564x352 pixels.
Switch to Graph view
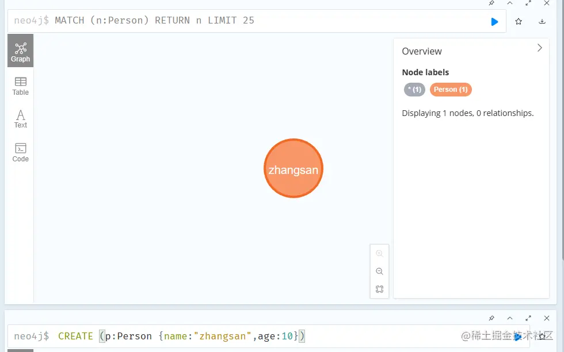pos(21,51)
